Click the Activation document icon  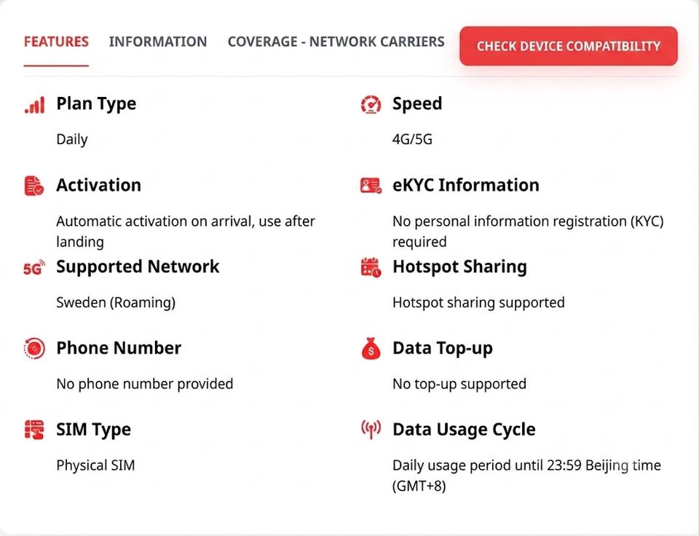(34, 186)
